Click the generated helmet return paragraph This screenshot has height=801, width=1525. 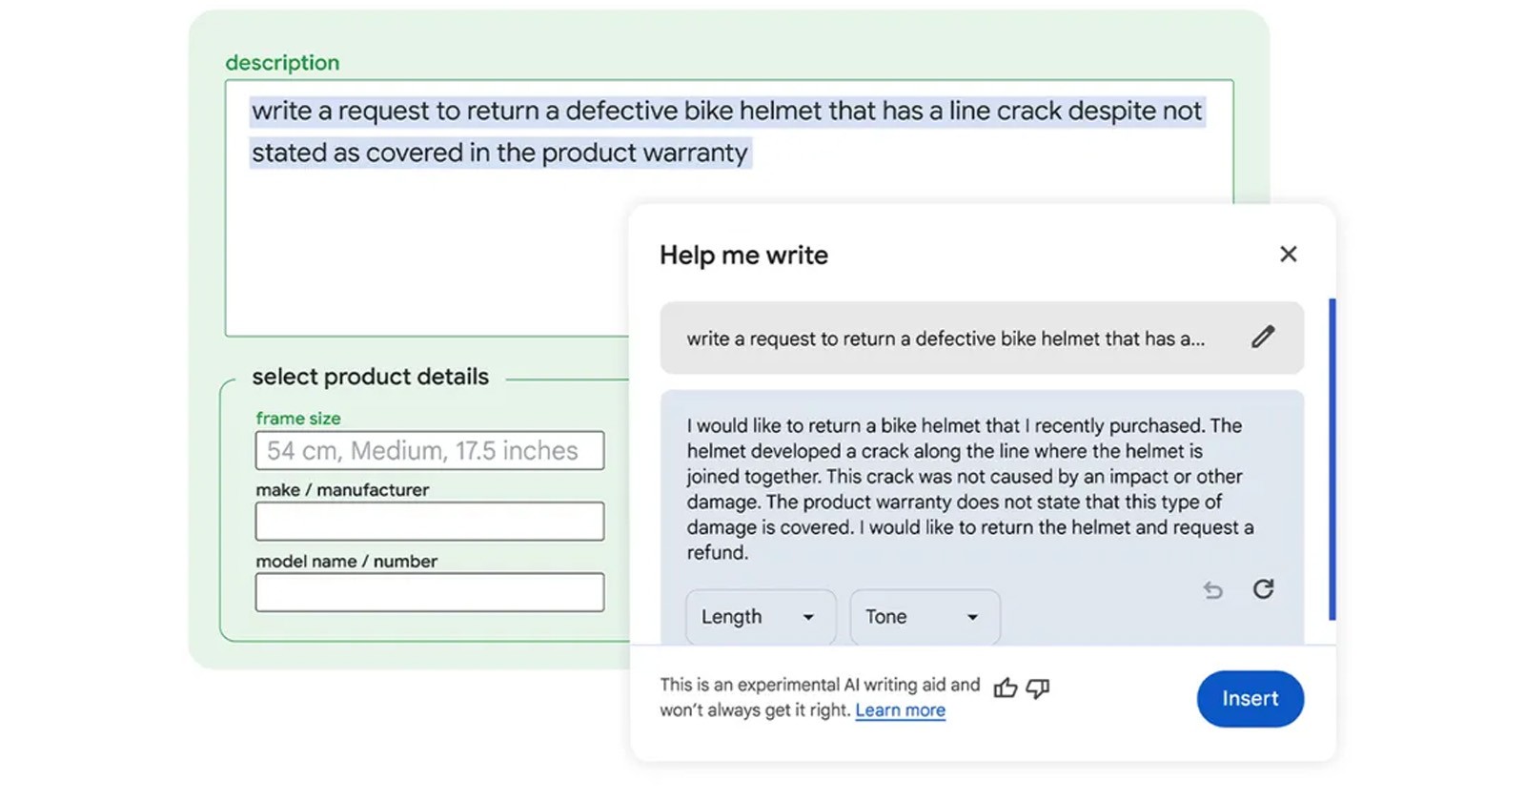(967, 488)
